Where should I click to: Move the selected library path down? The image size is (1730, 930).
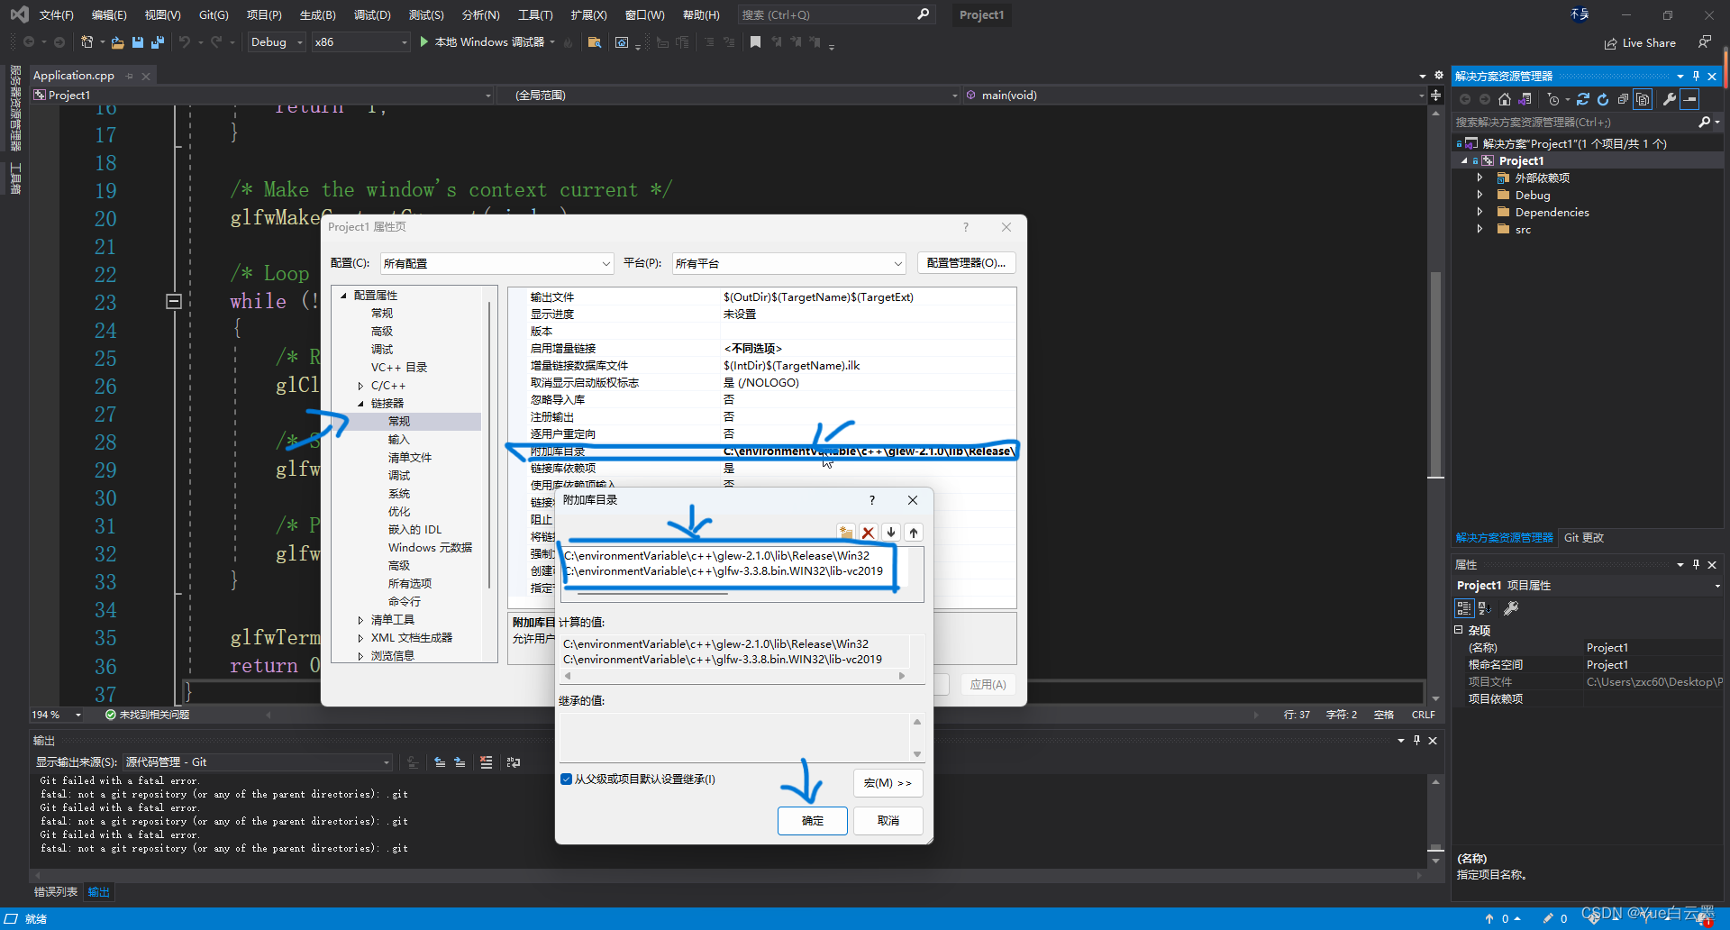(x=891, y=533)
